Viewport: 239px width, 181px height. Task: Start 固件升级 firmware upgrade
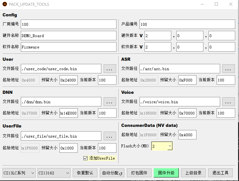click(166, 173)
